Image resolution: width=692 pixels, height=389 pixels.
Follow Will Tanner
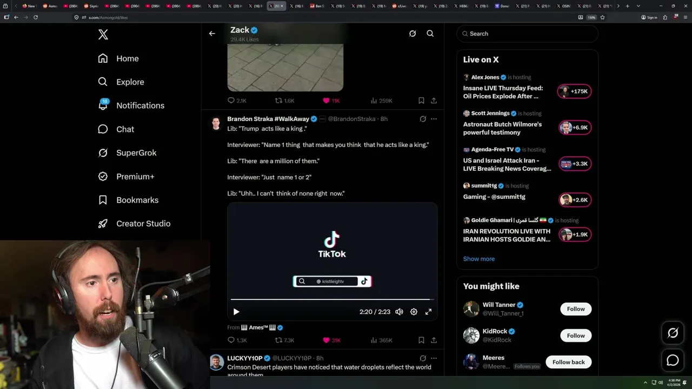click(576, 309)
